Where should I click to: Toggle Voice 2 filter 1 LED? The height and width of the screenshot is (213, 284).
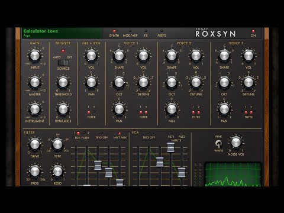pos(193,112)
